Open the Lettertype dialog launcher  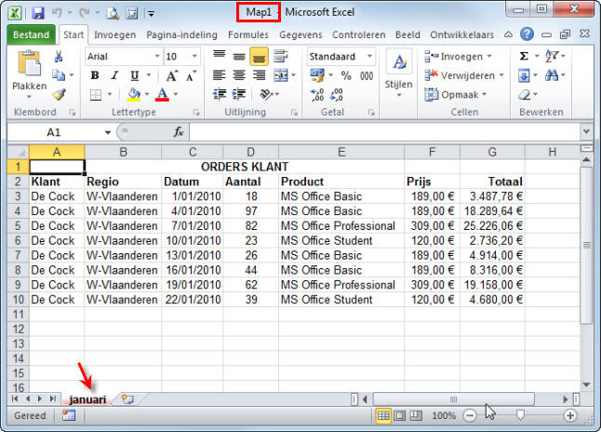click(x=196, y=113)
